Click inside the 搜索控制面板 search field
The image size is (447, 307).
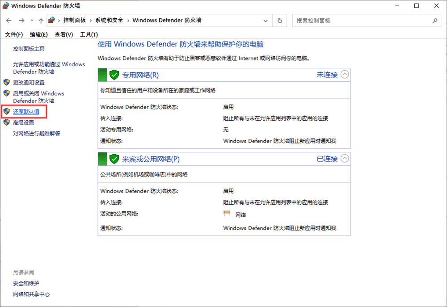(x=358, y=21)
